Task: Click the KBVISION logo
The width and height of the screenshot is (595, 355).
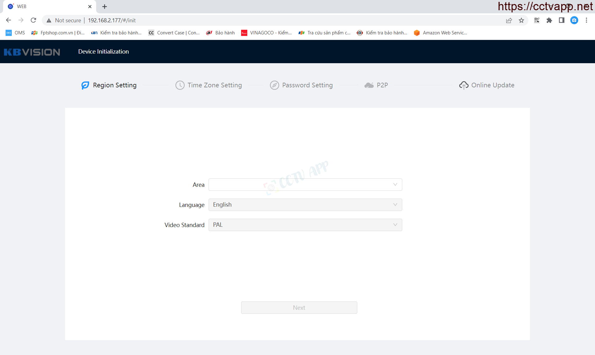Action: (32, 52)
